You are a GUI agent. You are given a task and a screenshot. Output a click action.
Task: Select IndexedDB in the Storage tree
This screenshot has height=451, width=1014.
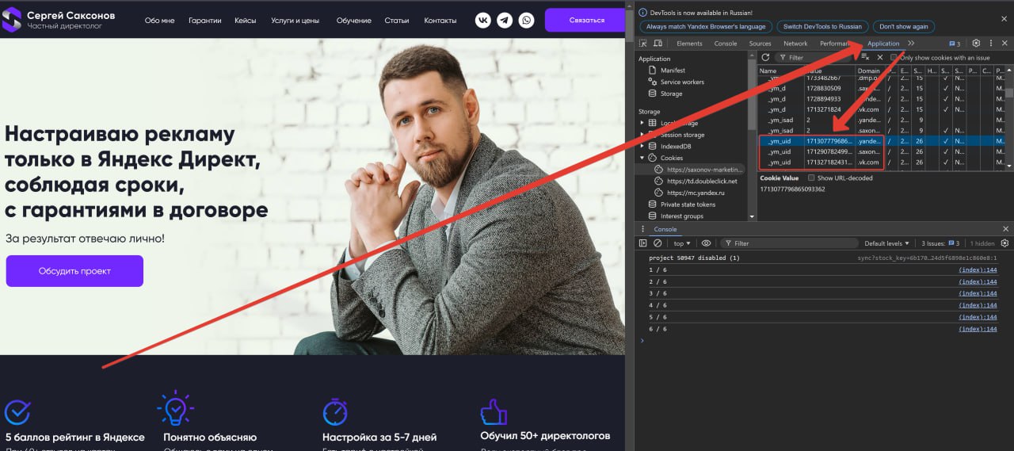coord(676,146)
